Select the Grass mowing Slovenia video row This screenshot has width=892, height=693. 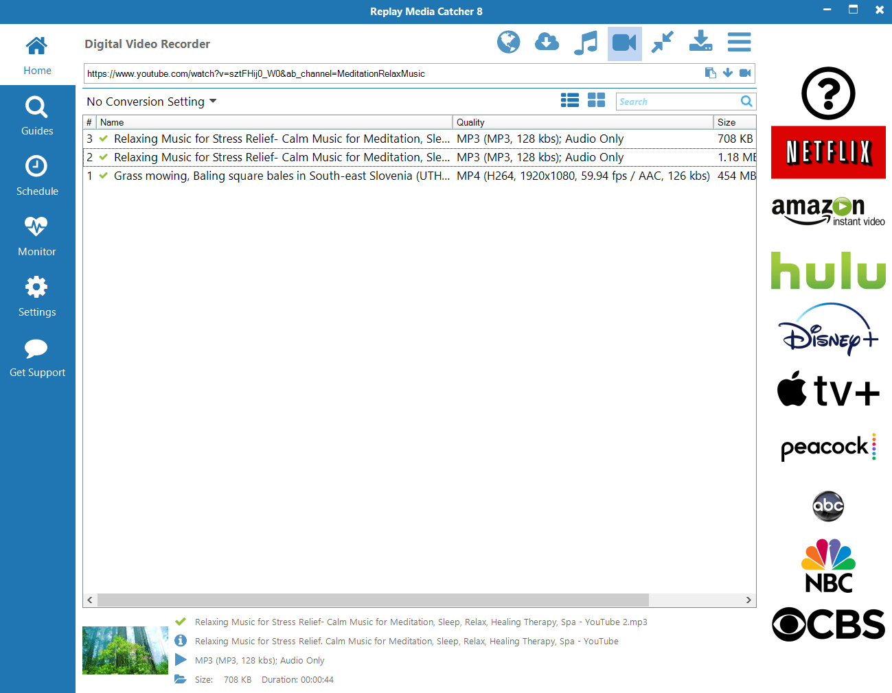click(420, 176)
